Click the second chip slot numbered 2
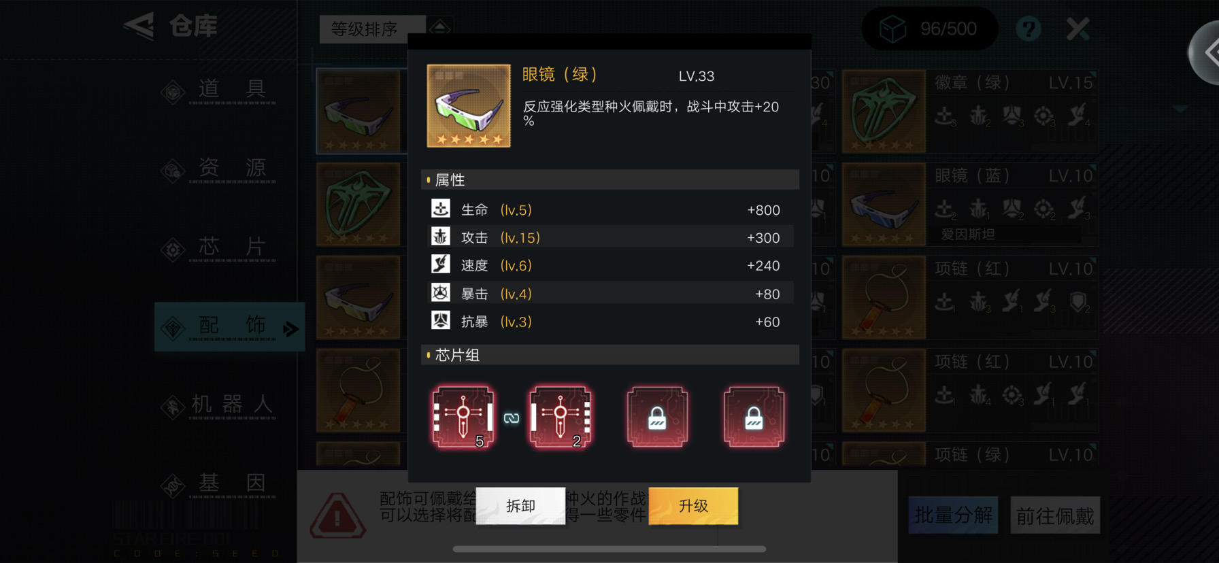Viewport: 1219px width, 563px height. [x=561, y=417]
